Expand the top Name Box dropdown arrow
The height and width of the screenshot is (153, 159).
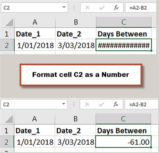point(64,7)
